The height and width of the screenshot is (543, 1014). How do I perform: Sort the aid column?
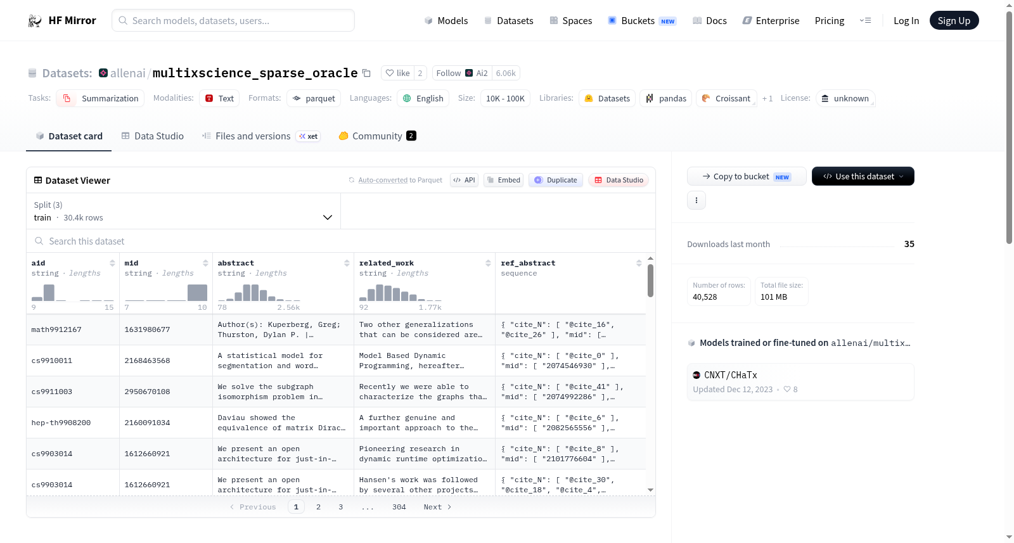[x=112, y=263]
